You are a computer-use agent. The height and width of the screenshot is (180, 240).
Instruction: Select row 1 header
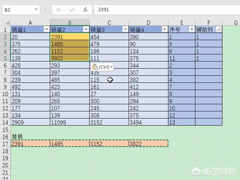(5, 30)
